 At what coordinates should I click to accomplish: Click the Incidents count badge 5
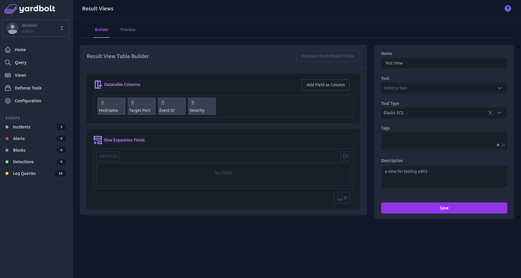coord(61,127)
